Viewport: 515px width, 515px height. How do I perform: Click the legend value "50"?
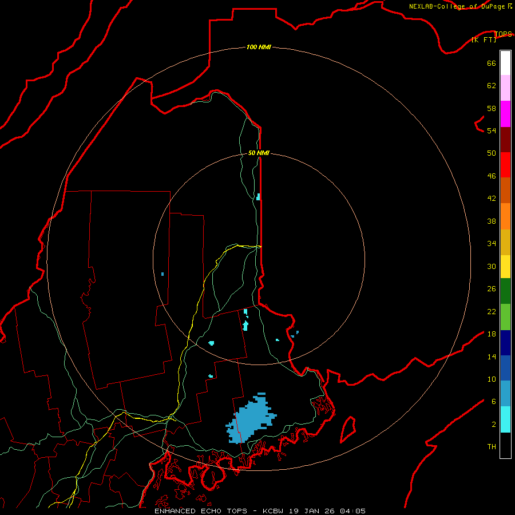pos(492,153)
